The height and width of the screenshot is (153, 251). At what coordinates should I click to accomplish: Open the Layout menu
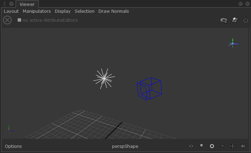(11, 11)
